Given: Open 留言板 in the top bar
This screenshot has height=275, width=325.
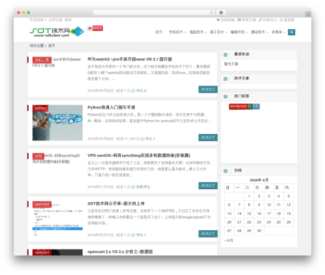Looking at the screenshot, I should 287,20.
